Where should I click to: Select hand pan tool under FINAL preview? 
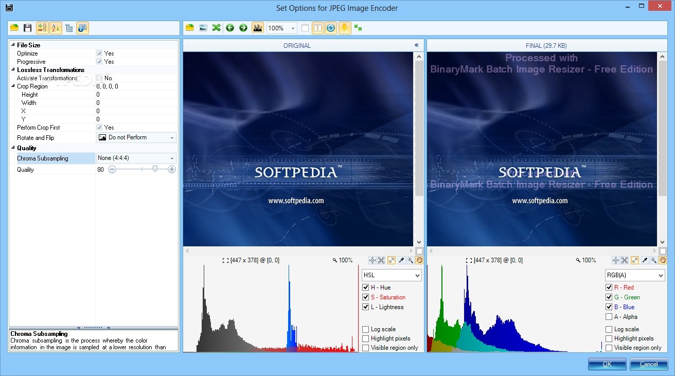663,260
